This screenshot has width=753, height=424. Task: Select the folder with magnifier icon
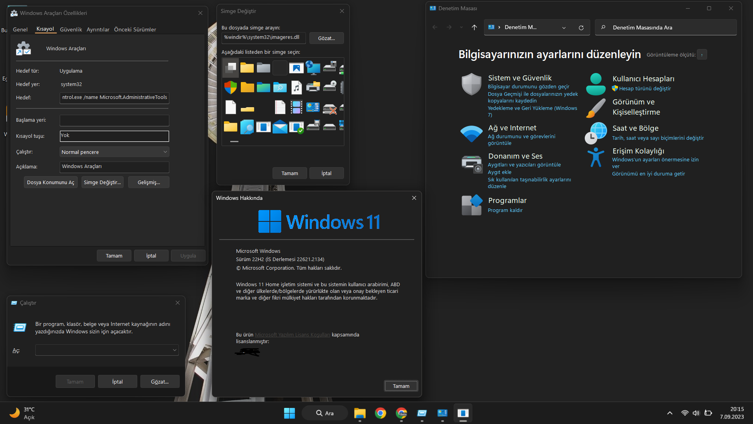(280, 87)
